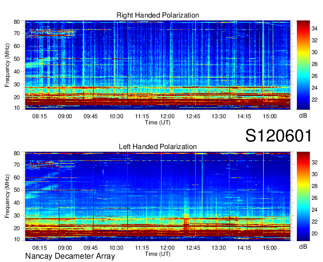
Task: Click the 32 dB value on bottom color bar
Action: pos(314,162)
